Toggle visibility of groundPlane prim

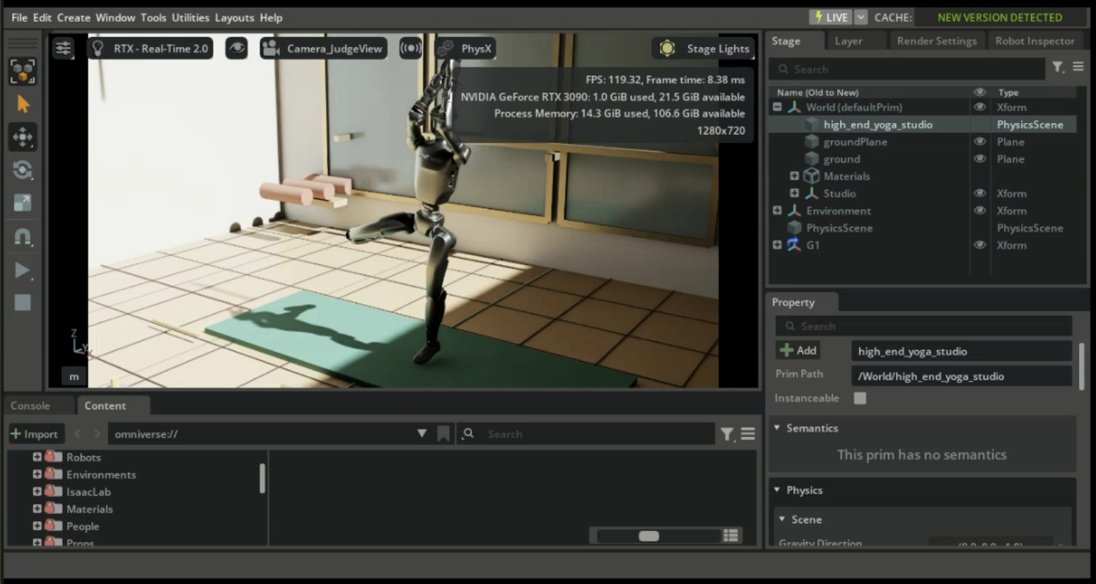979,141
